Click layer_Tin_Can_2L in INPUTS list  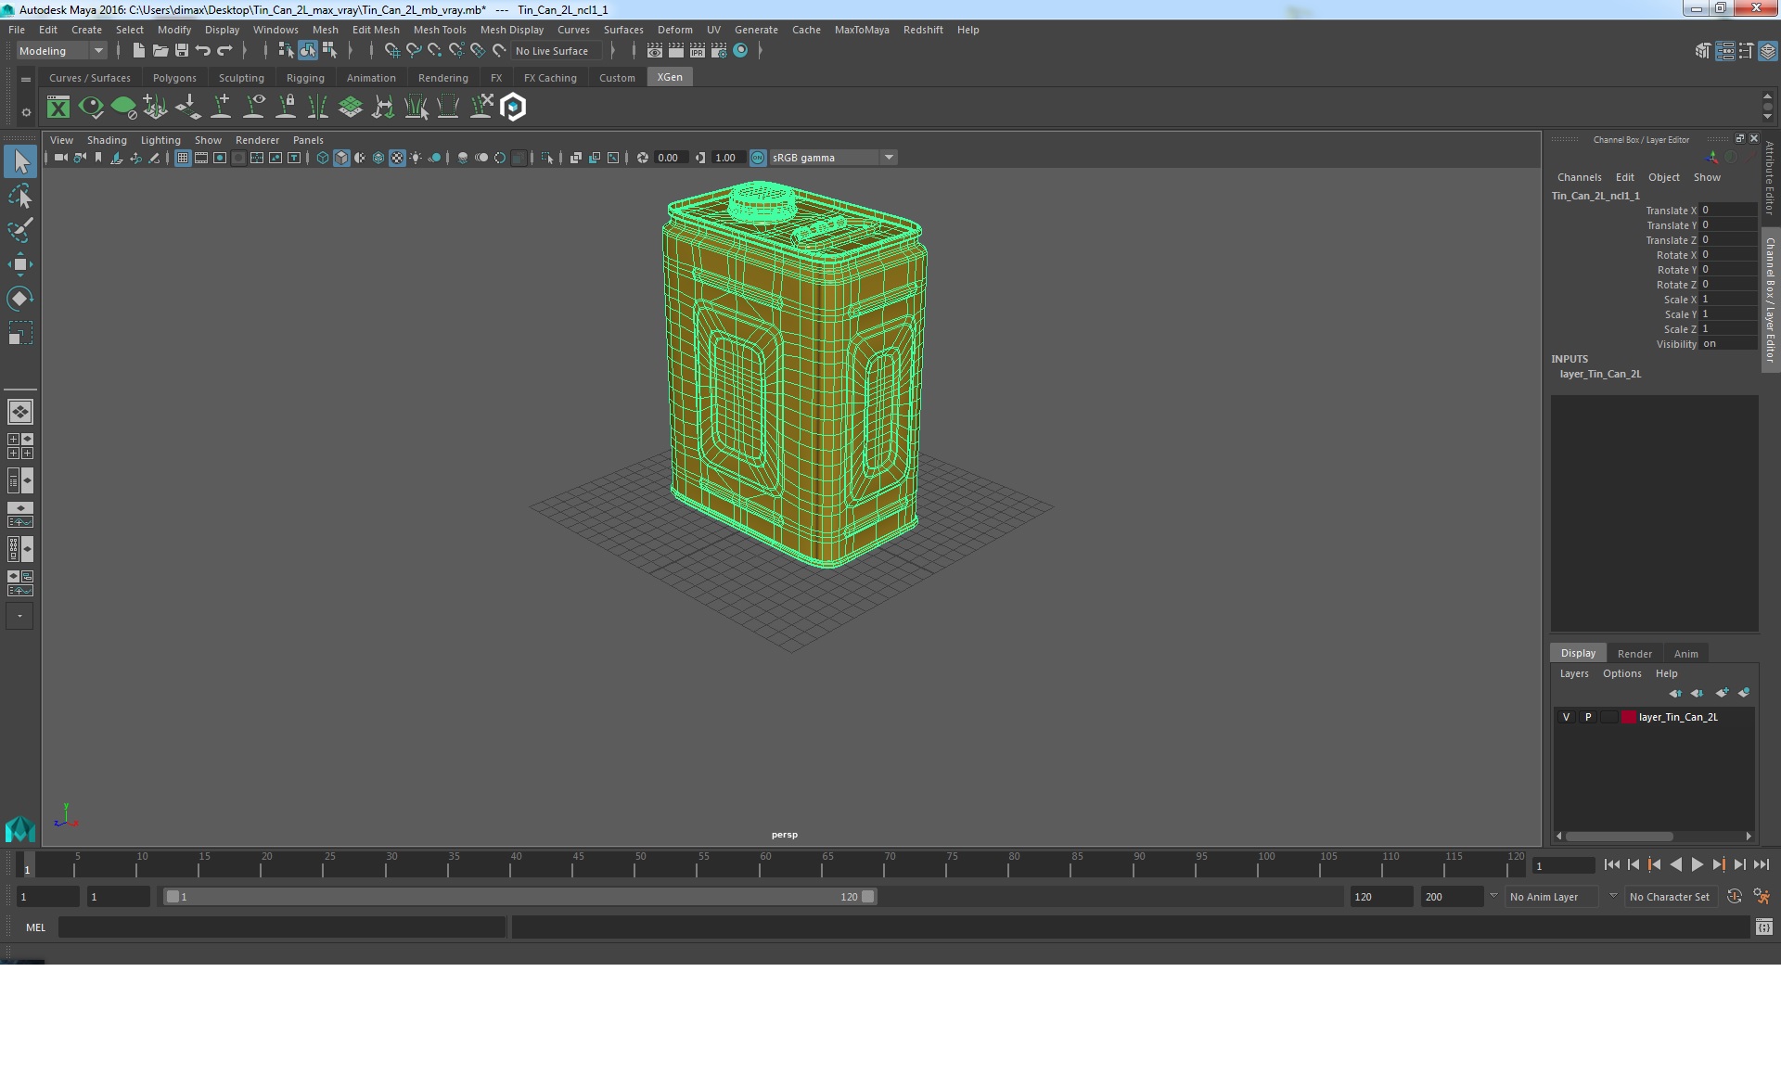[1600, 374]
